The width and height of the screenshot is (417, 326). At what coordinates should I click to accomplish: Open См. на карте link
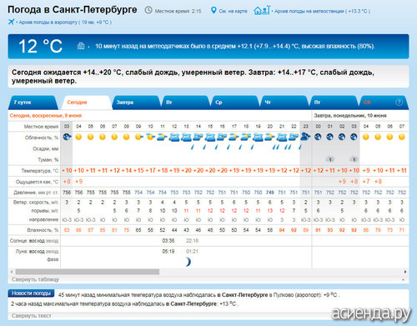coord(233,11)
